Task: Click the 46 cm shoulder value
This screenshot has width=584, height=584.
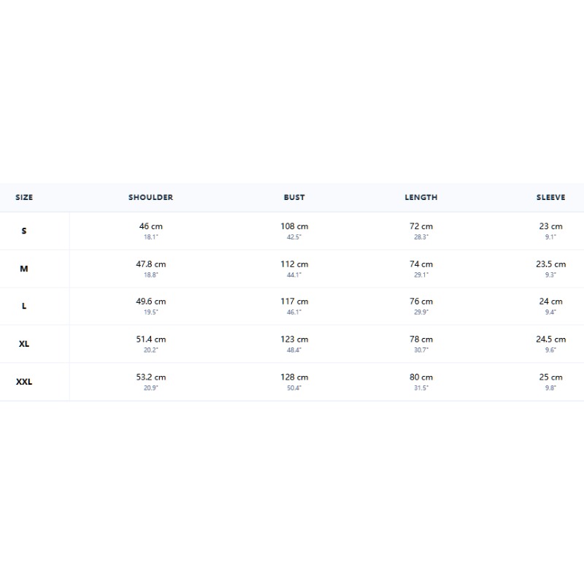Action: pyautogui.click(x=151, y=226)
